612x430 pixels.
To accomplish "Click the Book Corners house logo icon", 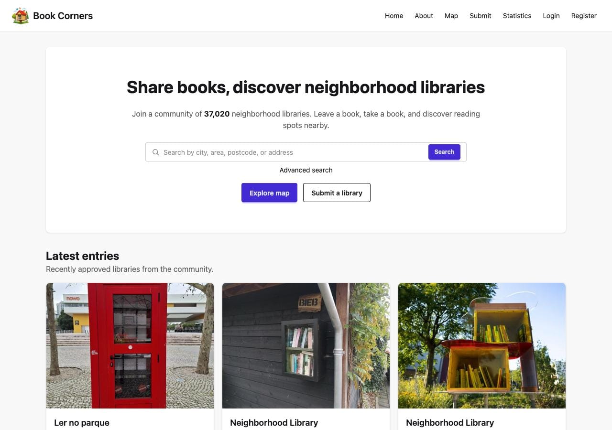I will coord(20,16).
